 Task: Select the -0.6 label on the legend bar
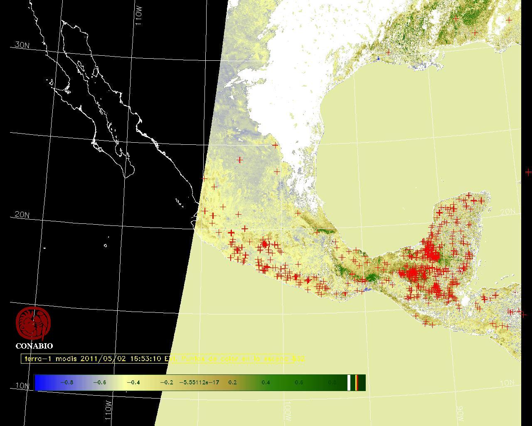[x=100, y=383]
